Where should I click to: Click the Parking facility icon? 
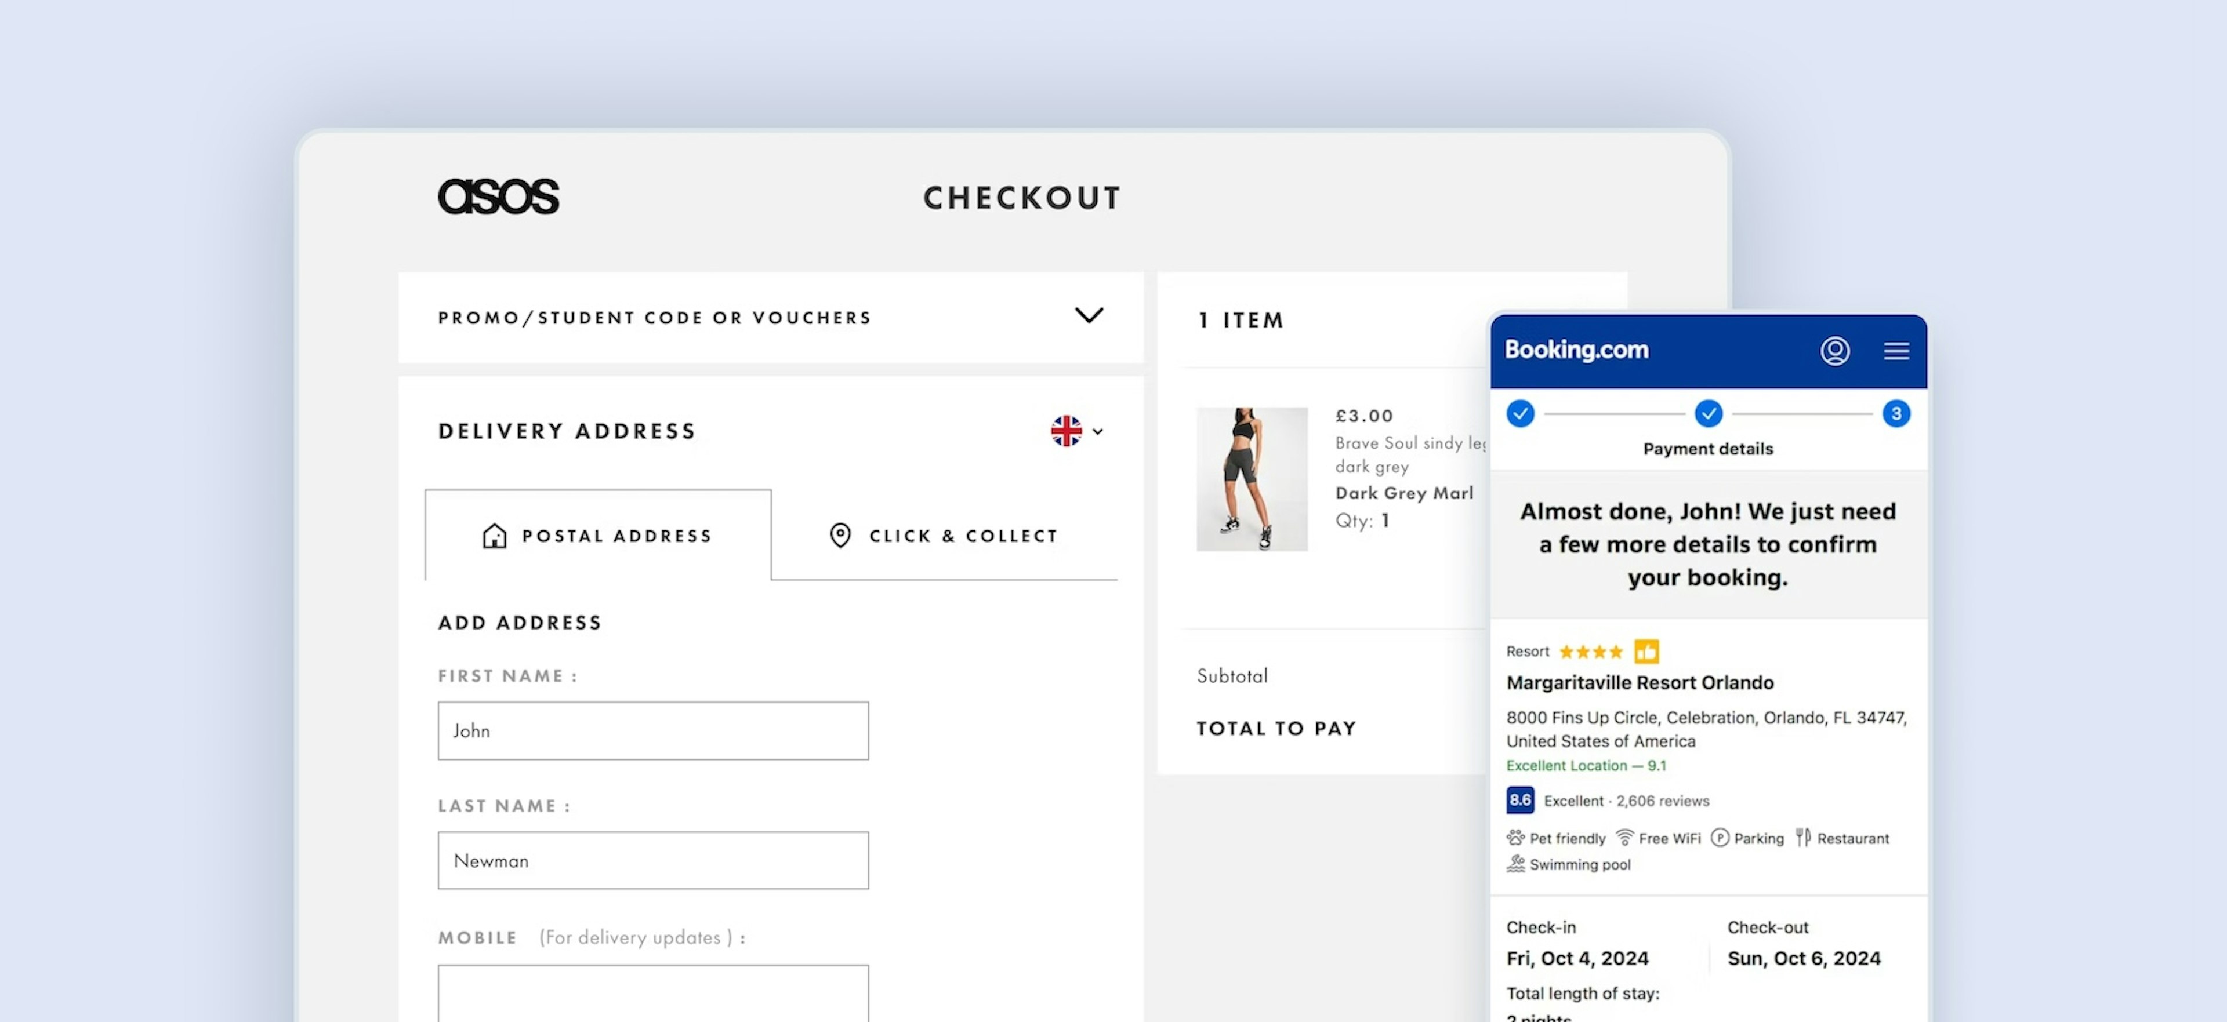click(1720, 837)
